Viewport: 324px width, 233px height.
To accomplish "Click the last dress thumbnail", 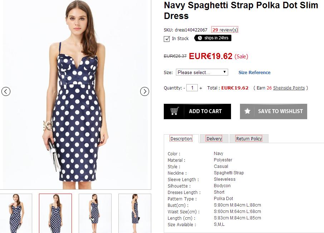I will click(134, 213).
